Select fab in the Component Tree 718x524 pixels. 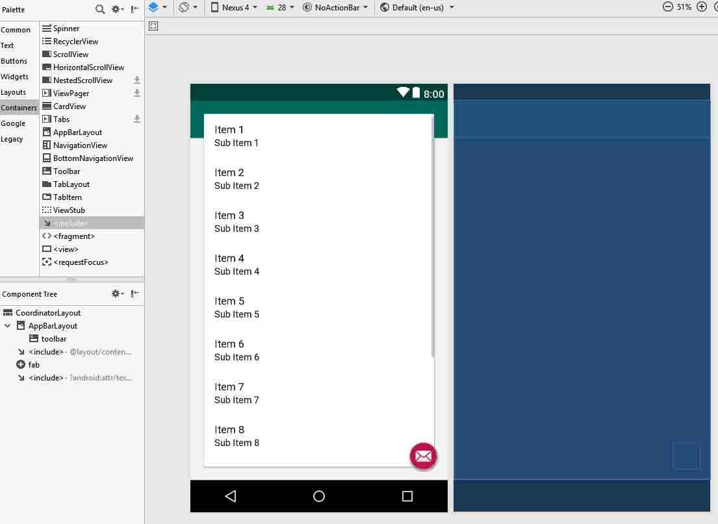point(34,365)
